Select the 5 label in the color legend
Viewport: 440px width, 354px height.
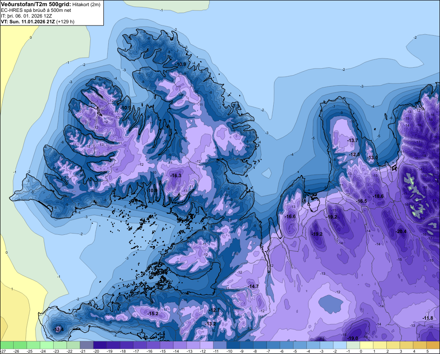click(x=427, y=351)
